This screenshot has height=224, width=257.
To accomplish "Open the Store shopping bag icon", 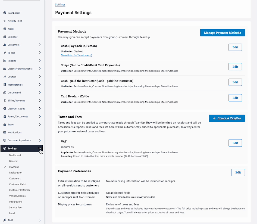I will [5, 125].
